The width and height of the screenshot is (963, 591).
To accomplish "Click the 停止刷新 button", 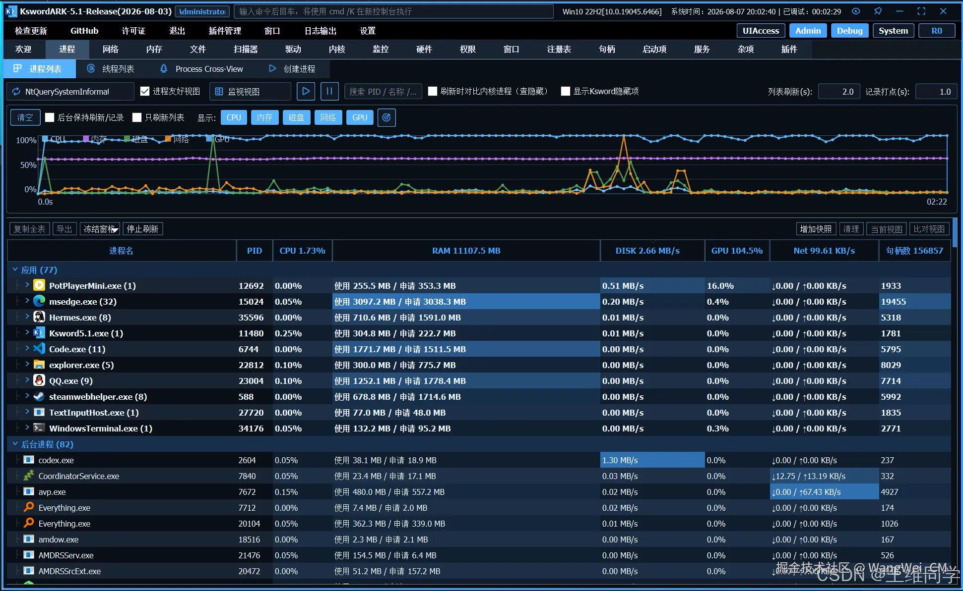I will (x=142, y=229).
